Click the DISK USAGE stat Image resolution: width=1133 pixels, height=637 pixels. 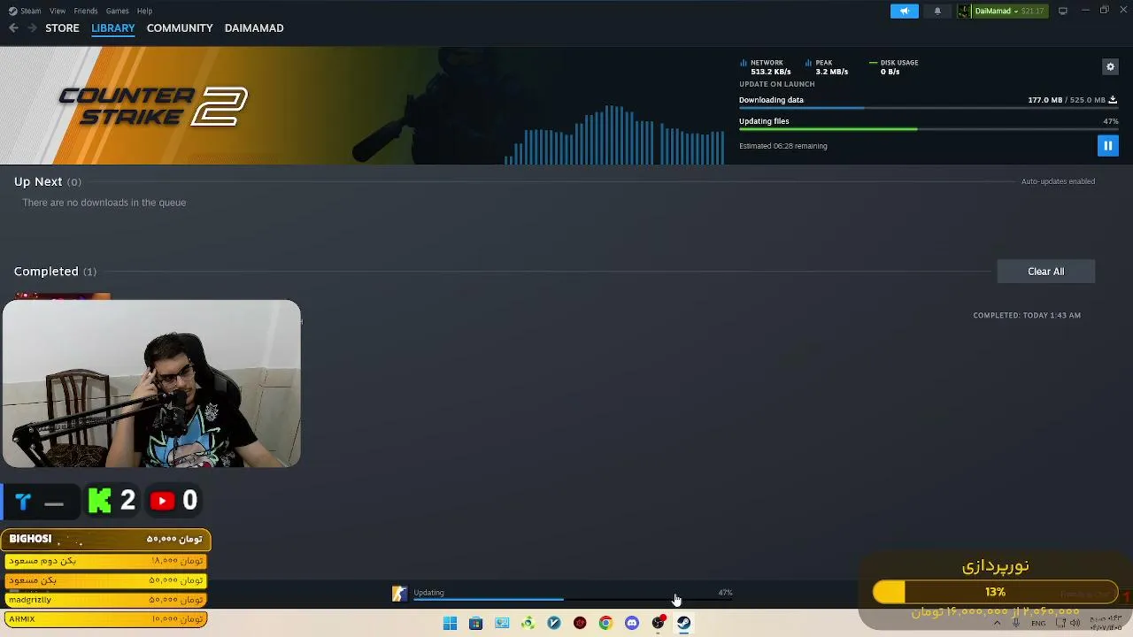click(x=894, y=67)
